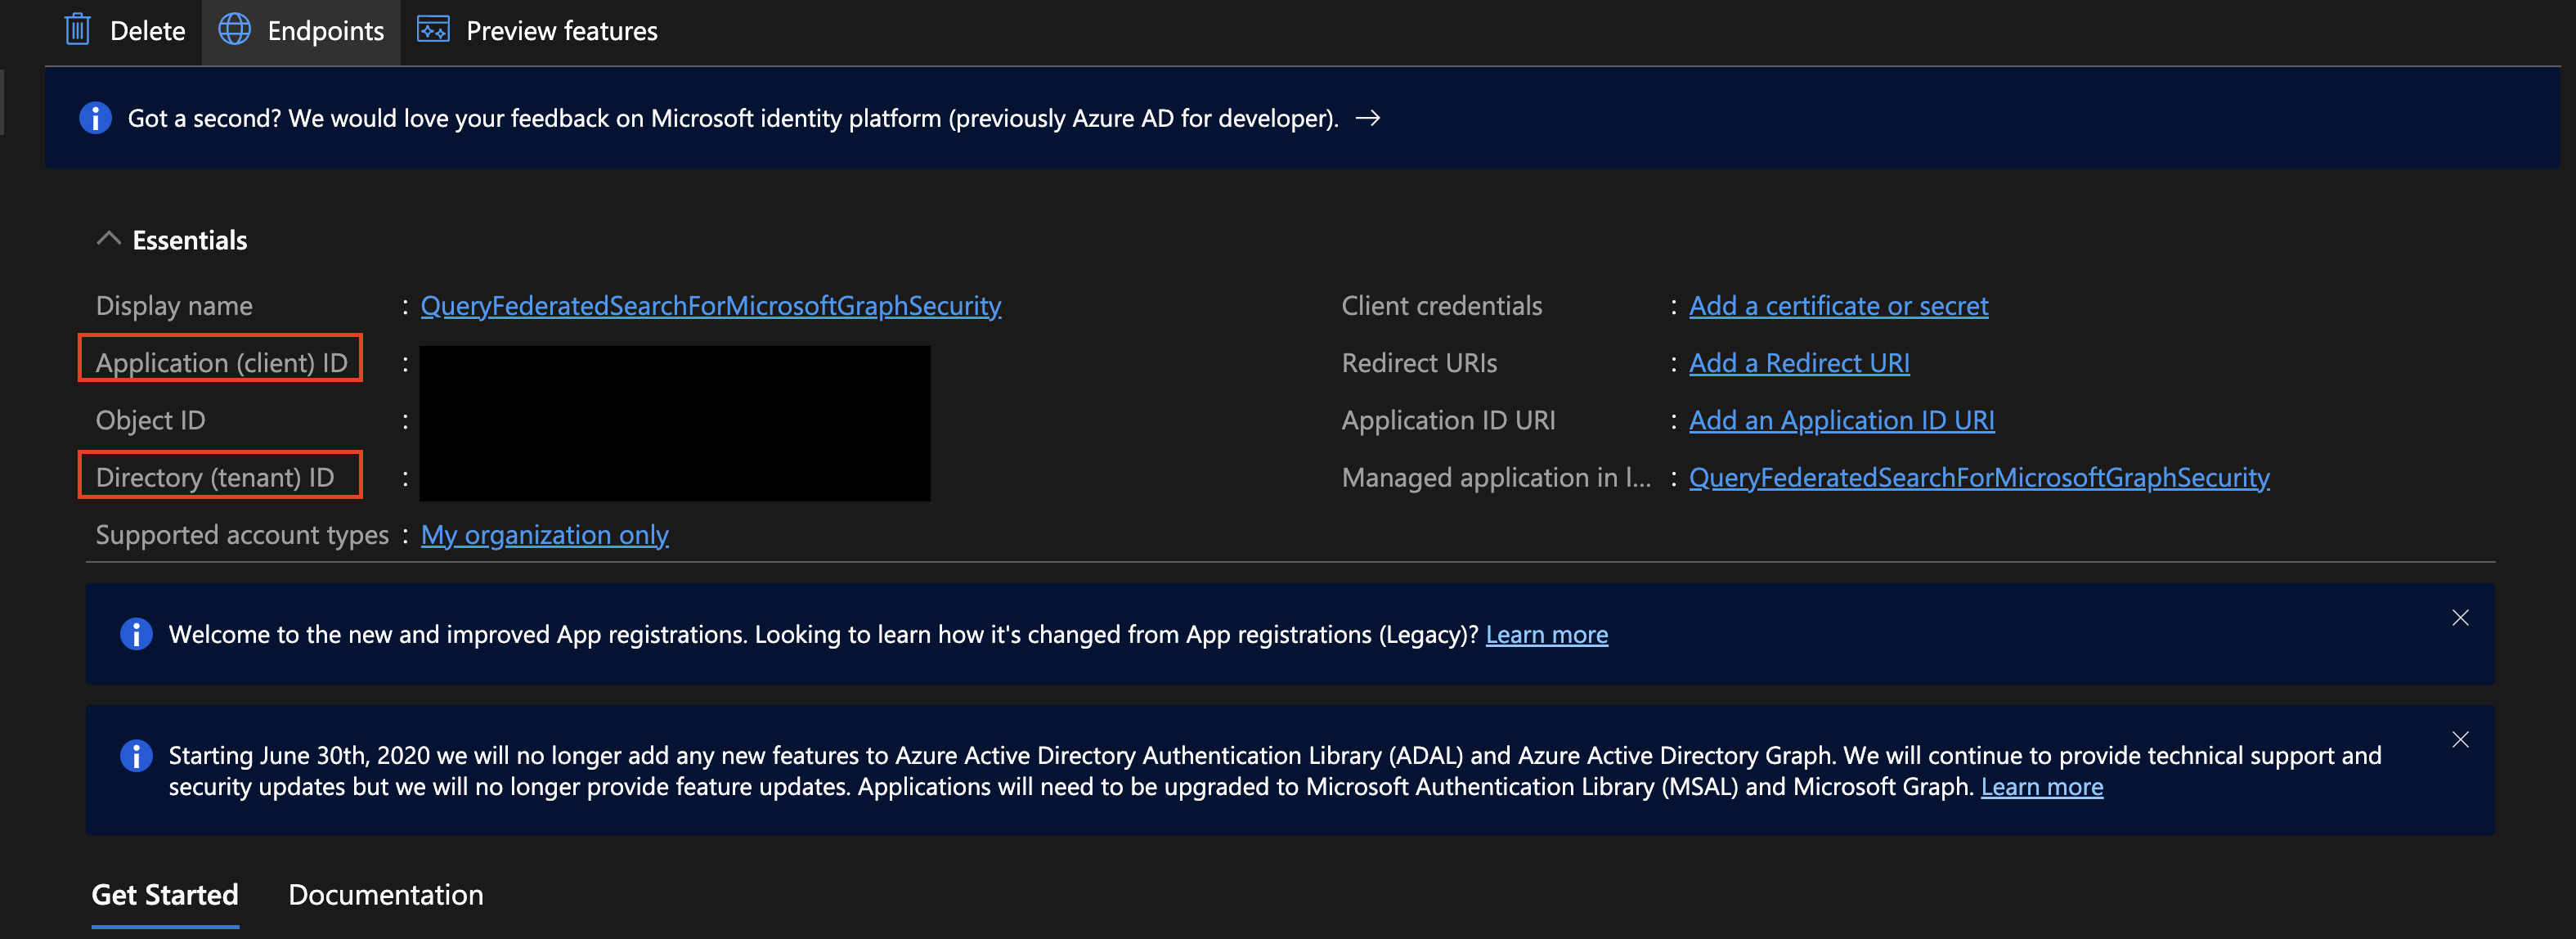Viewport: 2576px width, 939px height.
Task: Click Add a Redirect URI link
Action: 1799,363
